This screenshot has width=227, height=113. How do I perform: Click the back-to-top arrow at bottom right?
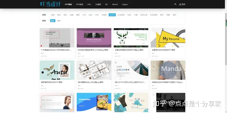[x=220, y=108]
